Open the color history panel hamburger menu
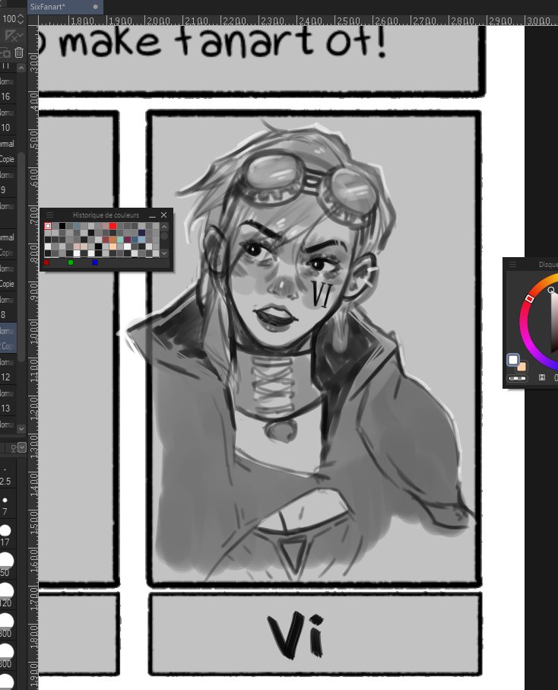The width and height of the screenshot is (558, 690). tap(49, 215)
